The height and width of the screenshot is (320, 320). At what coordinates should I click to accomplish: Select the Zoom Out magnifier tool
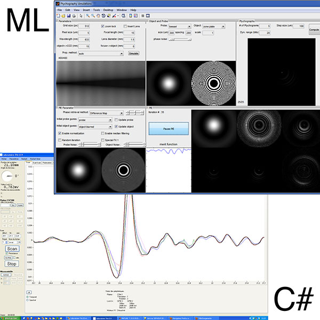pyautogui.click(x=93, y=15)
